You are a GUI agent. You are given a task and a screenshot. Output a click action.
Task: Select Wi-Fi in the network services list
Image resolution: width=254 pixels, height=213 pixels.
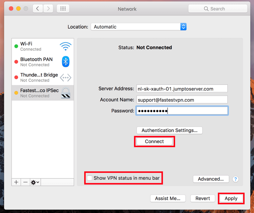click(43, 46)
